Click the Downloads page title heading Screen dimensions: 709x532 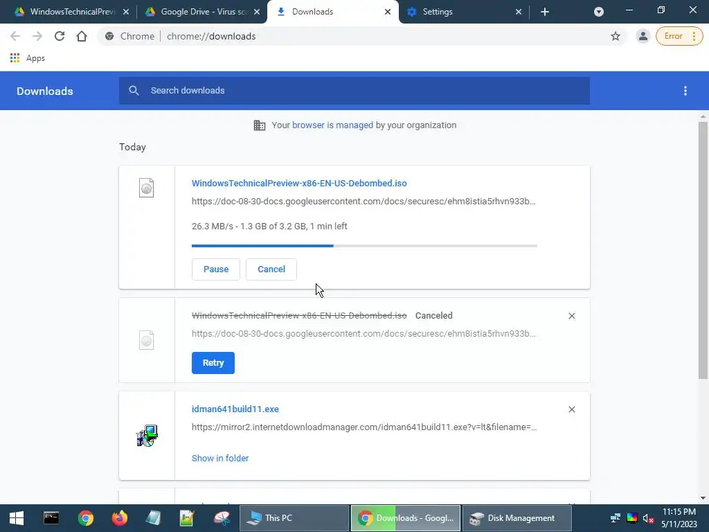pos(45,91)
